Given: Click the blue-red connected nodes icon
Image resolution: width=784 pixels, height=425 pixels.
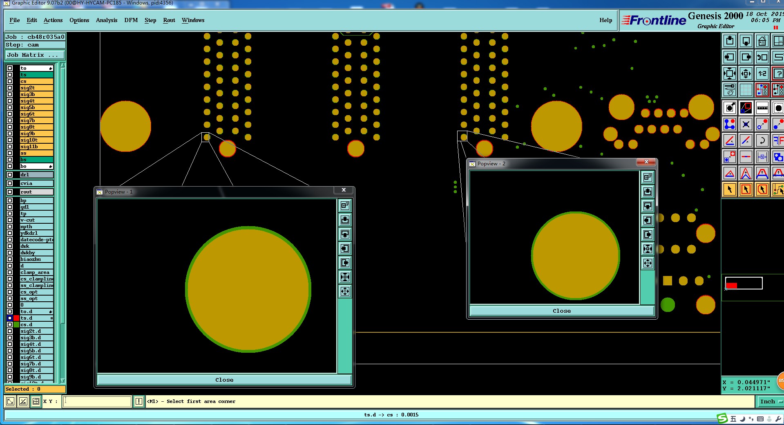Looking at the screenshot, I should pyautogui.click(x=730, y=124).
